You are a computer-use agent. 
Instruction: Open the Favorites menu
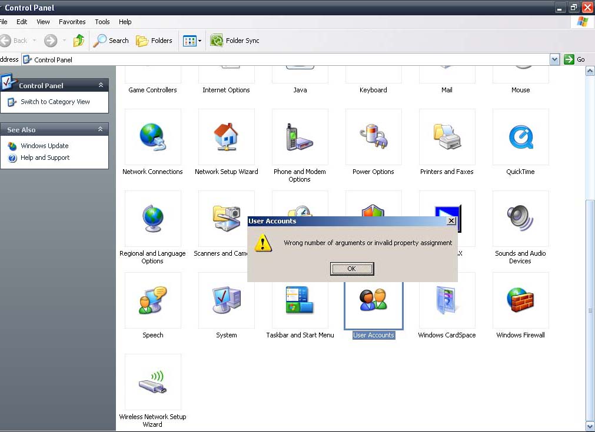coord(72,22)
